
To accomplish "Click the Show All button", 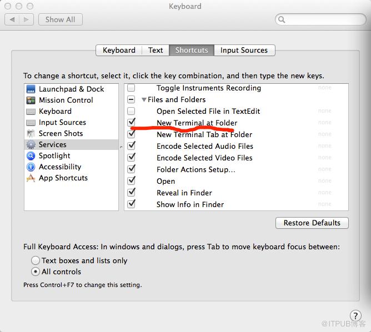I will point(61,19).
